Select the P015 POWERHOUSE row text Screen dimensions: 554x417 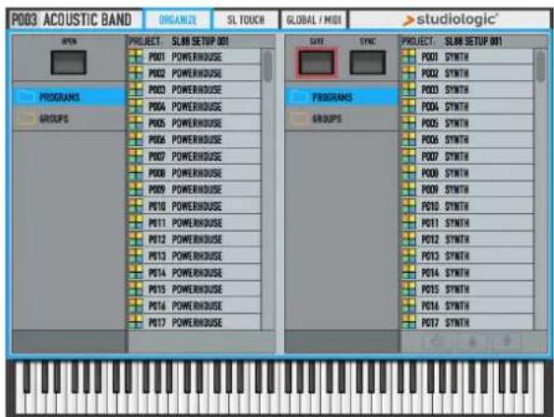click(x=185, y=289)
